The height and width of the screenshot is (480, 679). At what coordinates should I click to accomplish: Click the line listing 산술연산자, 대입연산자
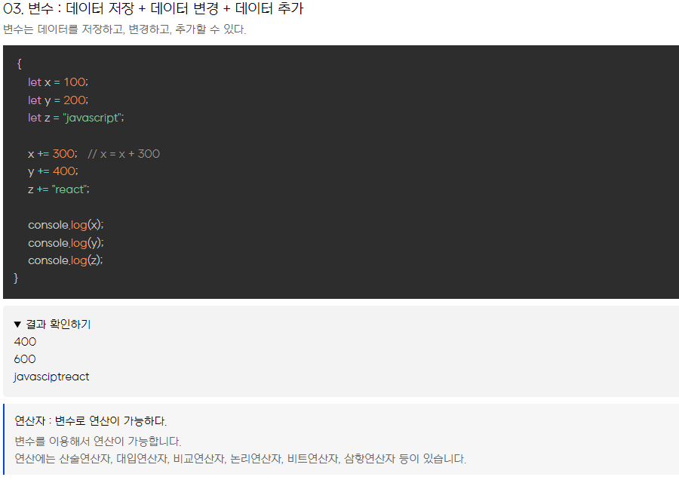[x=241, y=459]
